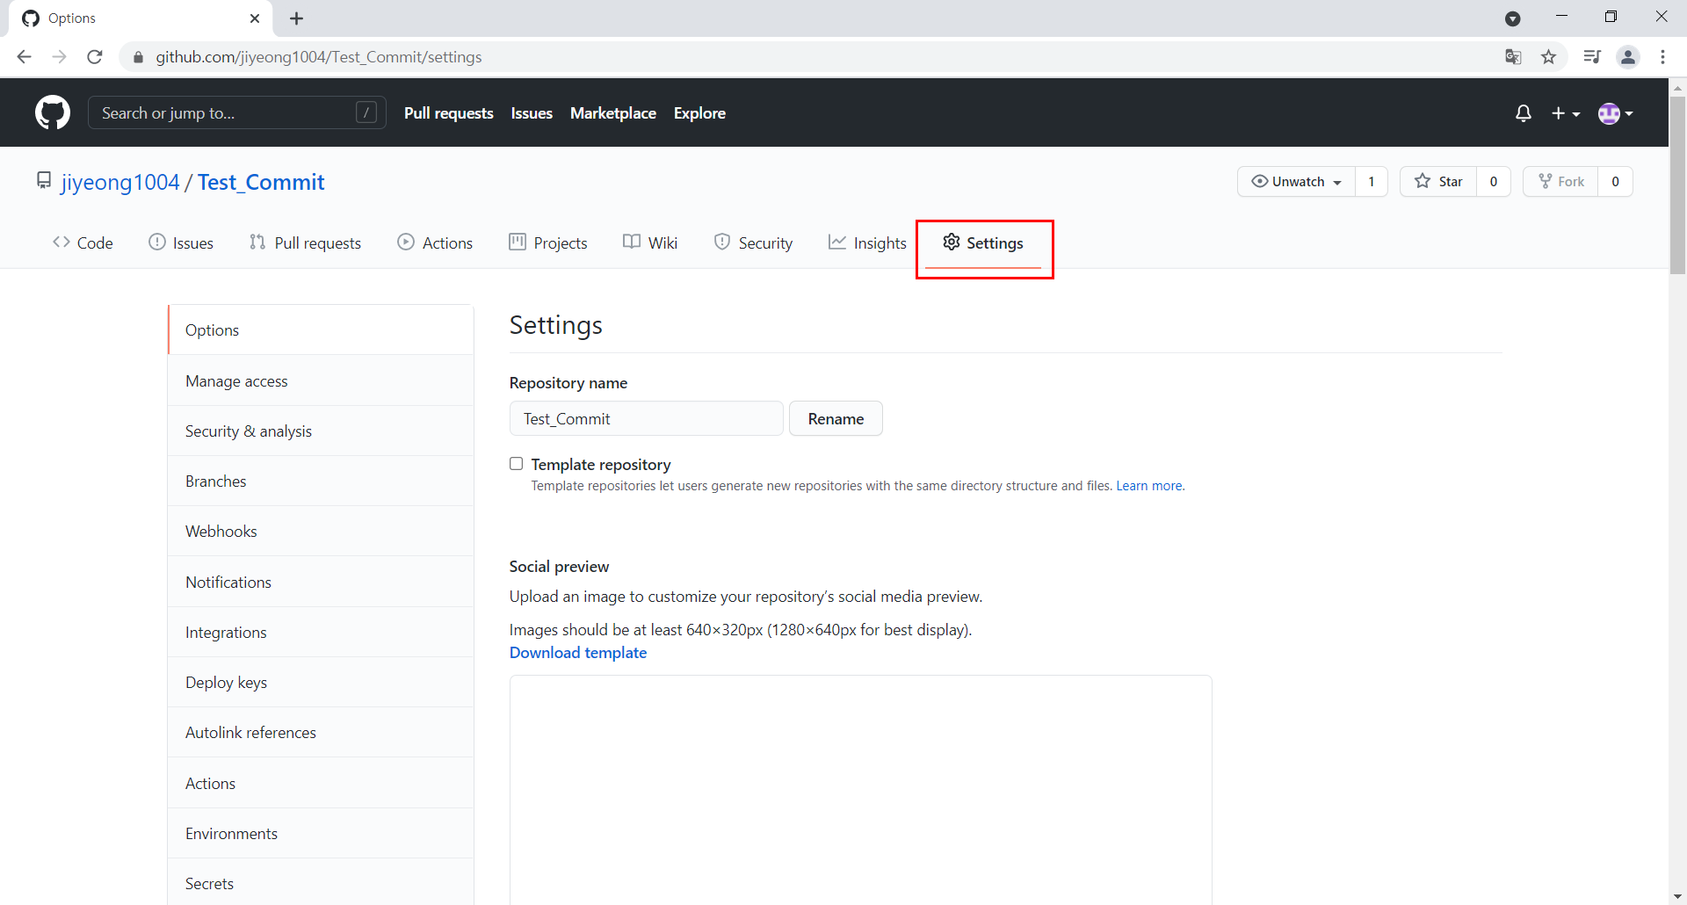1687x905 pixels.
Task: Star the Test_Commit repository
Action: pos(1438,182)
